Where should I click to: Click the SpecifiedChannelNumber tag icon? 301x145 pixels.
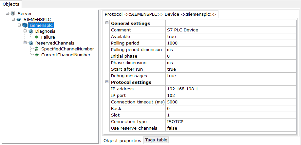click(37, 49)
